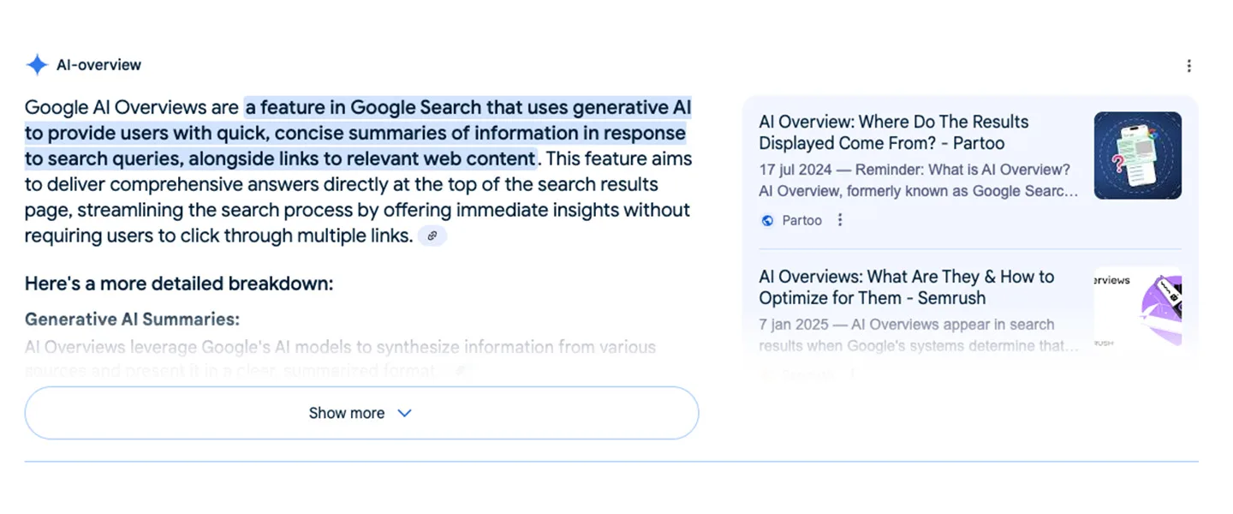Open the three-dot menu beside Partoo

pos(840,220)
